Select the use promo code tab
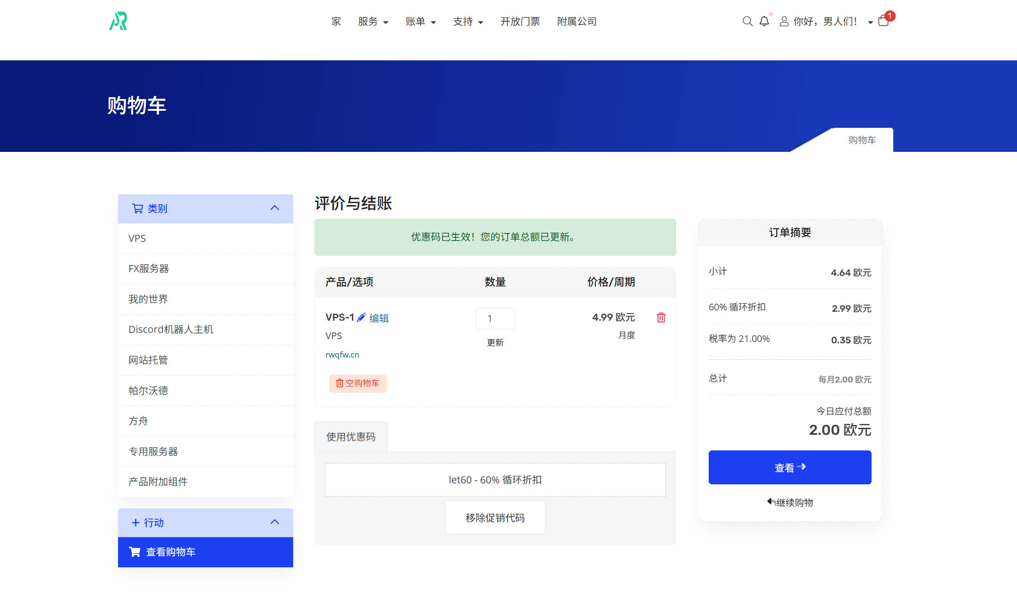The image size is (1017, 598). click(x=351, y=437)
